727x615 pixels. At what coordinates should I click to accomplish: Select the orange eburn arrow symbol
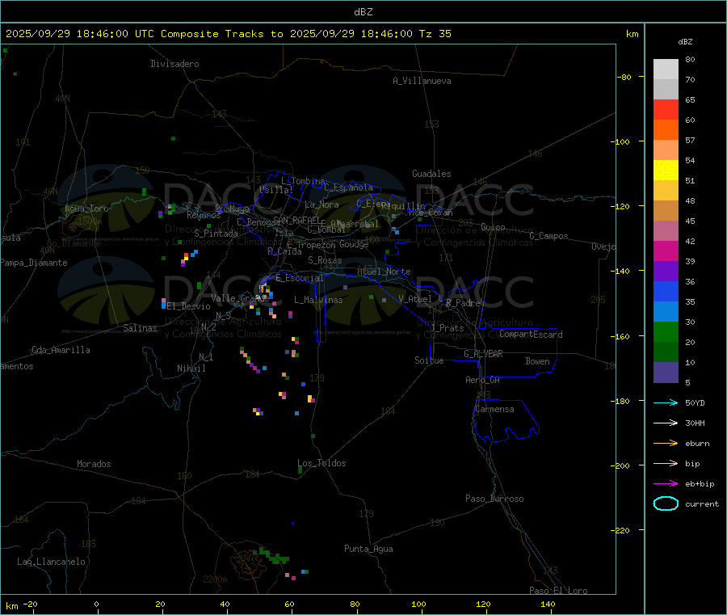(665, 443)
